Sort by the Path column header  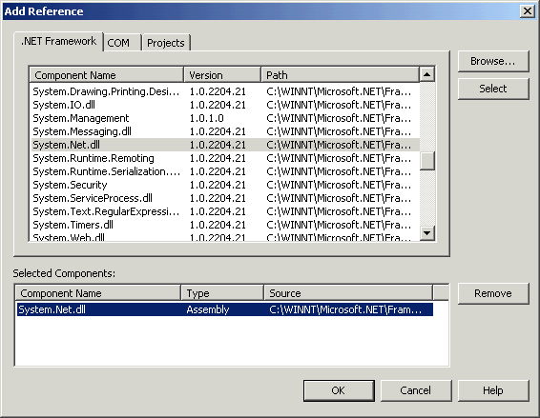[340, 75]
